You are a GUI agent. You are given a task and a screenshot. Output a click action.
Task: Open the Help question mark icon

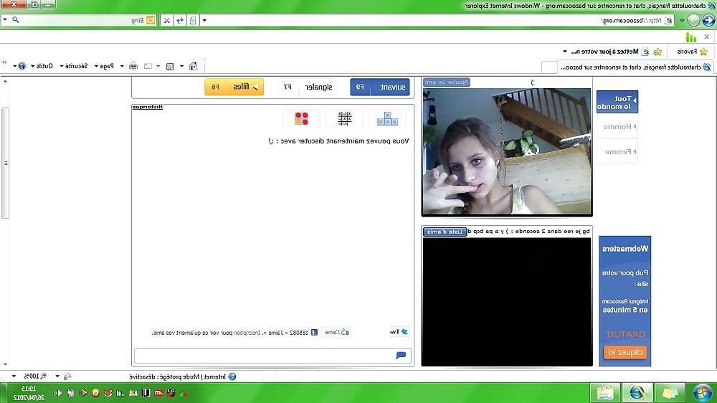pos(22,66)
